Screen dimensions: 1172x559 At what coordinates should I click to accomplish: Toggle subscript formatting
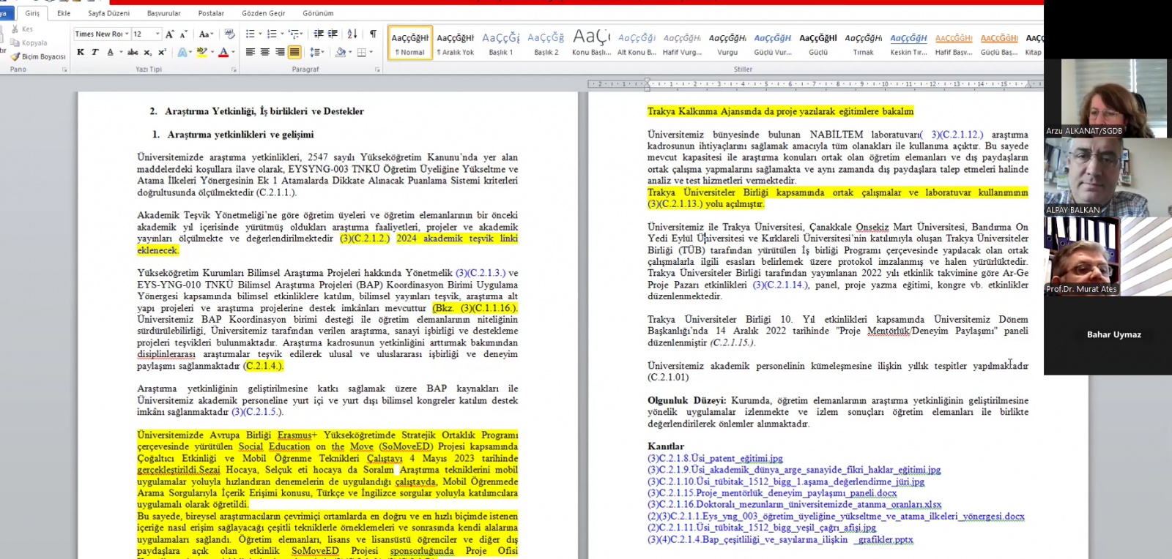click(148, 52)
